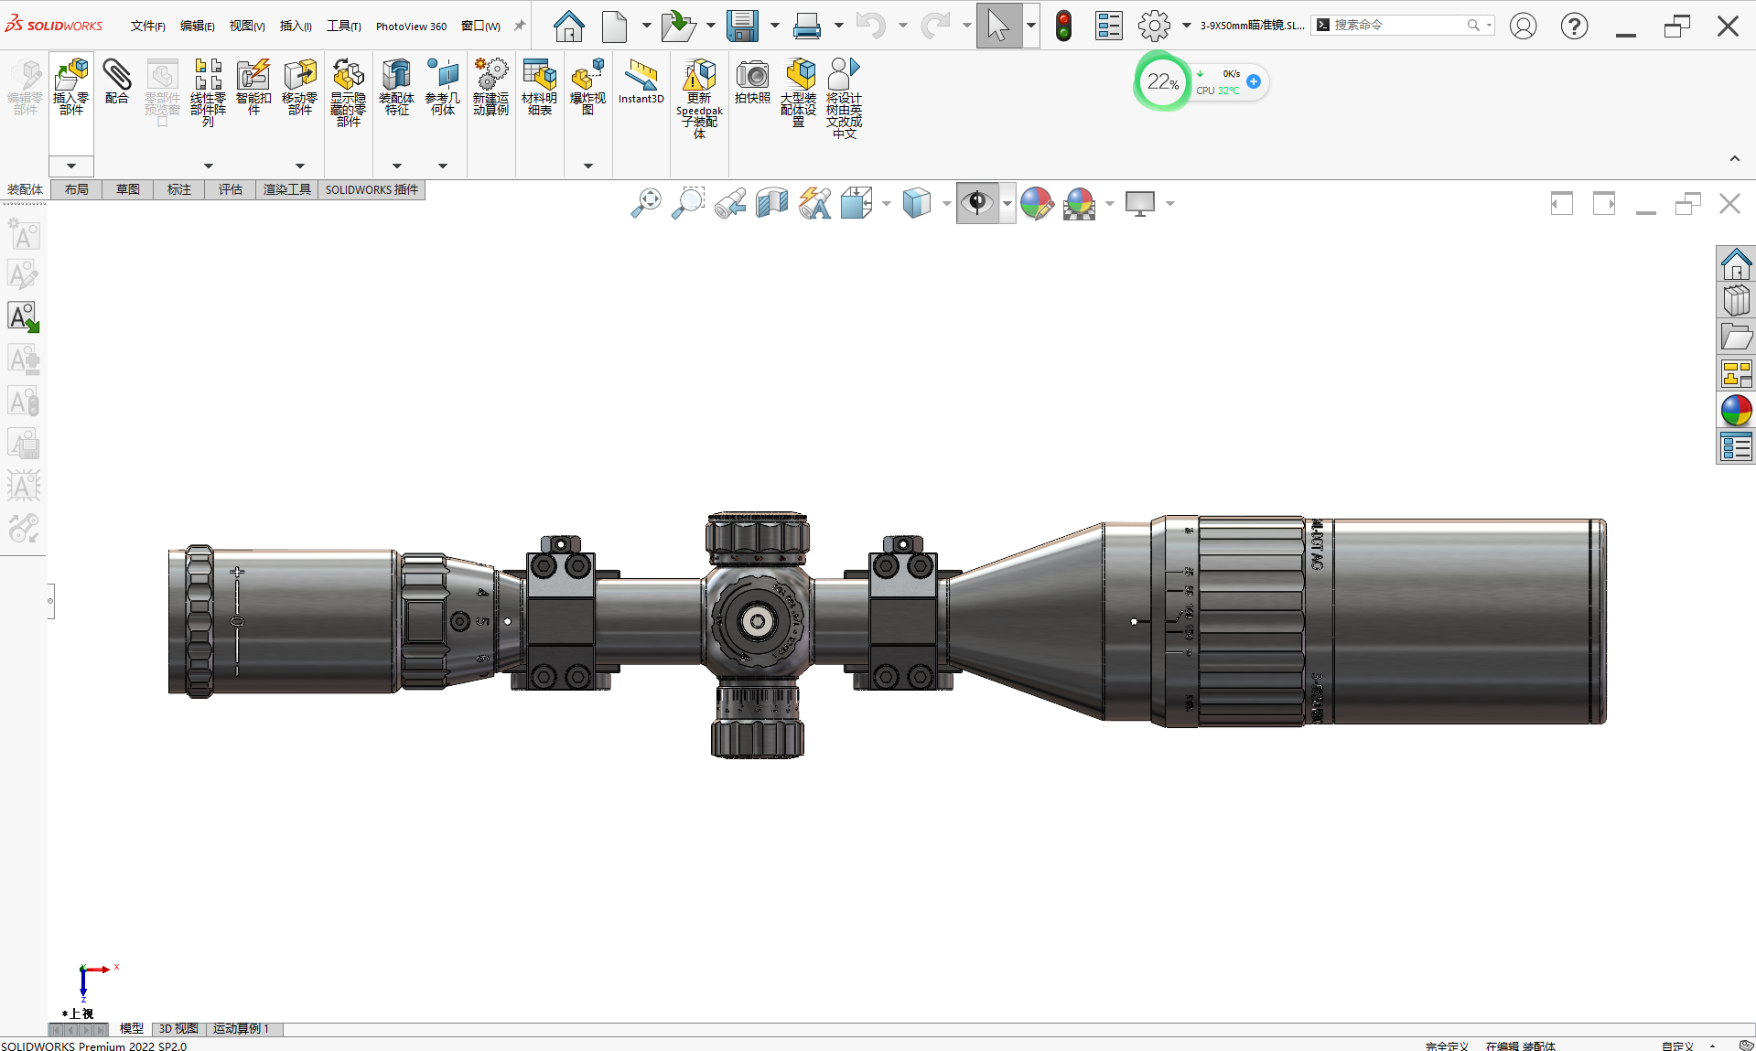The height and width of the screenshot is (1051, 1756).
Task: Start a New Motion Study
Action: (490, 86)
